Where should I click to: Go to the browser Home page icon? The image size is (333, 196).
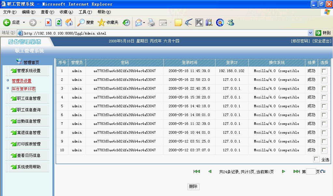pos(69,23)
